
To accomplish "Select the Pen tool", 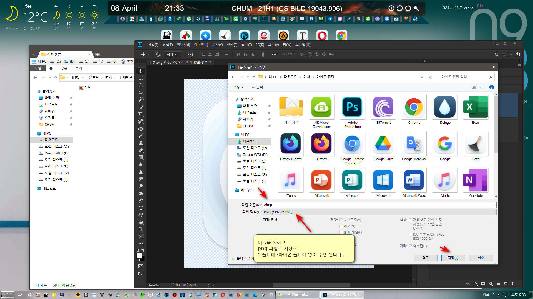I will click(x=141, y=200).
